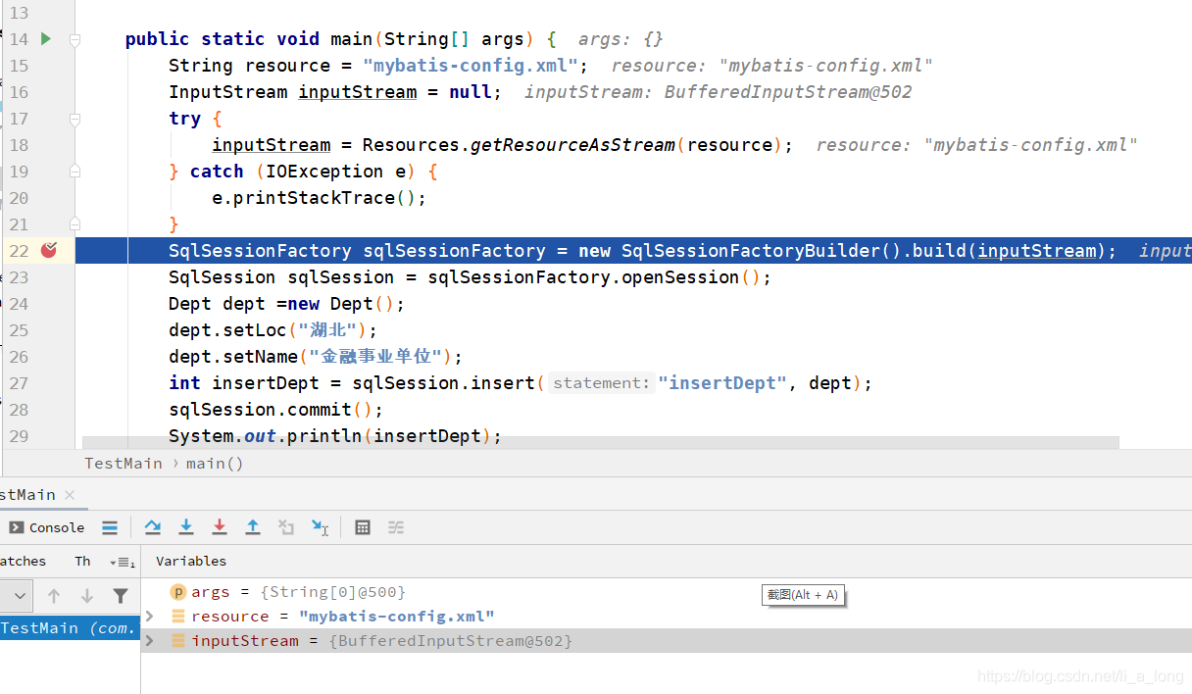Click the Previous Frame up arrow
The image size is (1192, 694).
(x=54, y=595)
